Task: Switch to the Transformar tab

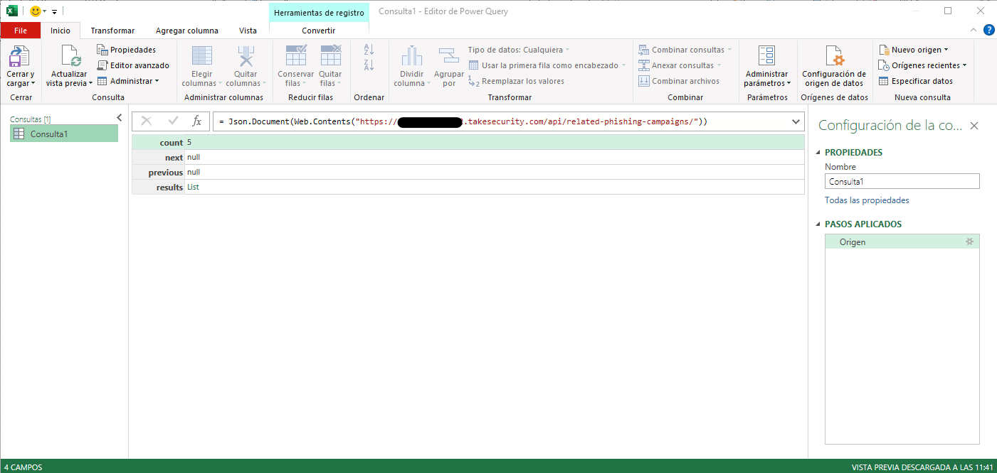Action: pyautogui.click(x=112, y=31)
